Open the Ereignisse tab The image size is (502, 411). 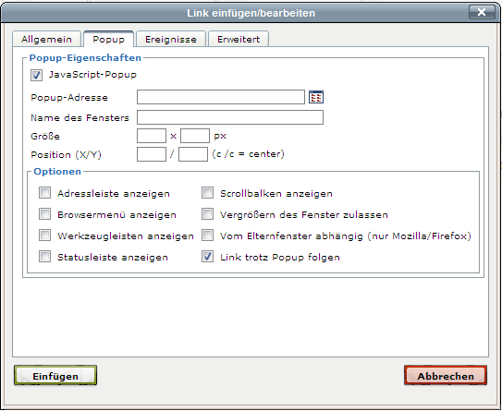(x=171, y=39)
